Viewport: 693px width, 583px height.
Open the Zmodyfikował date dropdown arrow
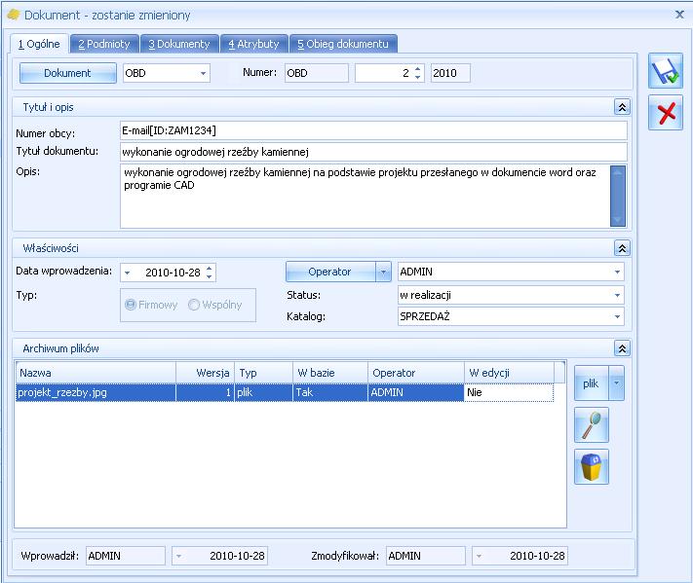(x=479, y=556)
